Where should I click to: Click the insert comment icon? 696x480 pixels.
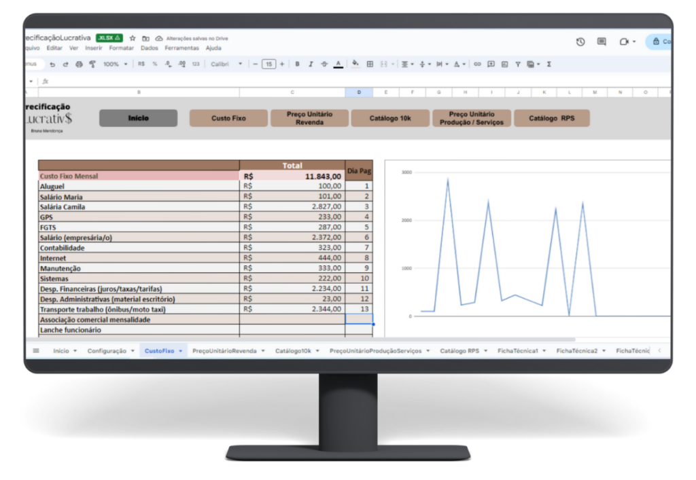pyautogui.click(x=491, y=64)
